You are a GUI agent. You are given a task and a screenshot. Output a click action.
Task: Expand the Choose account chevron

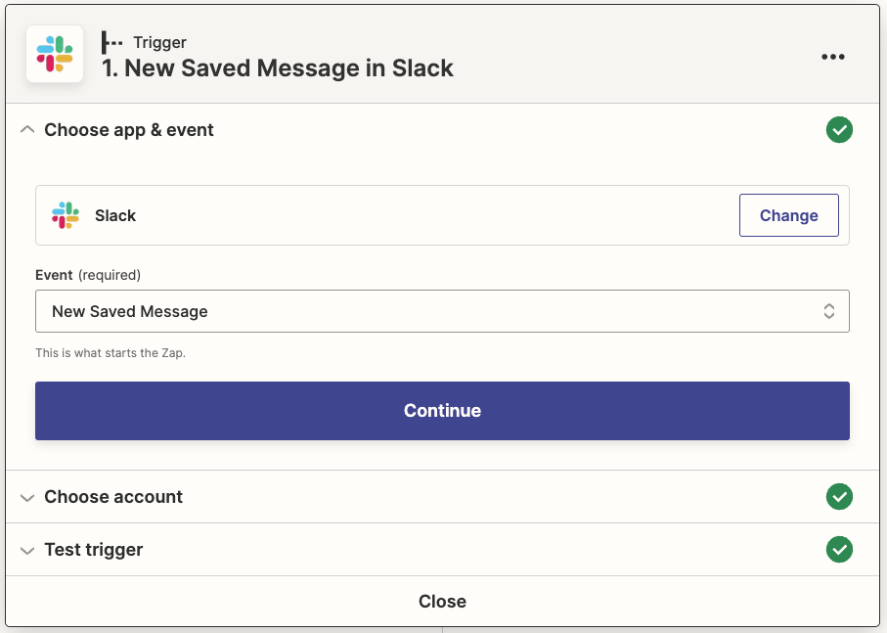tap(27, 497)
